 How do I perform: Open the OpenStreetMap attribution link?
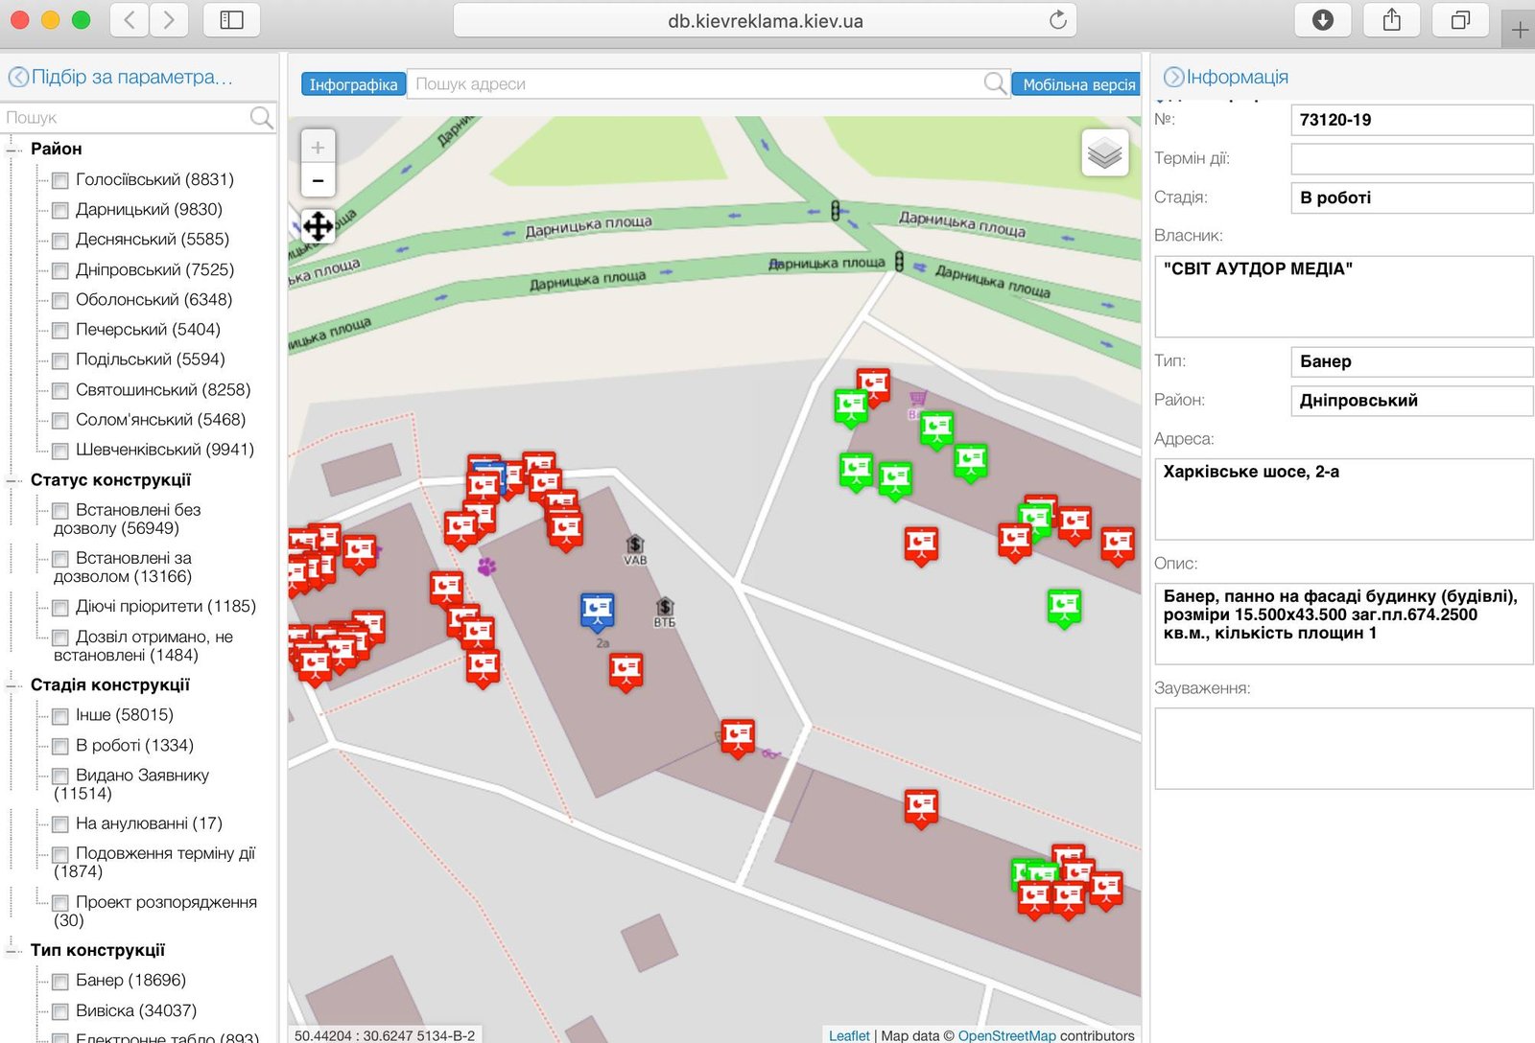tap(1006, 1035)
